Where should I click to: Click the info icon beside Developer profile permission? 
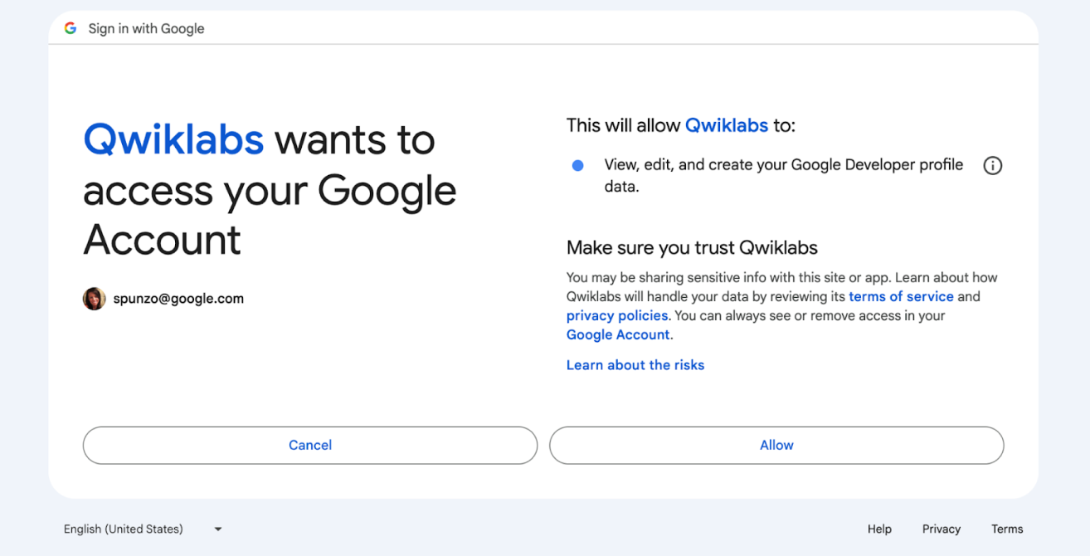[992, 165]
